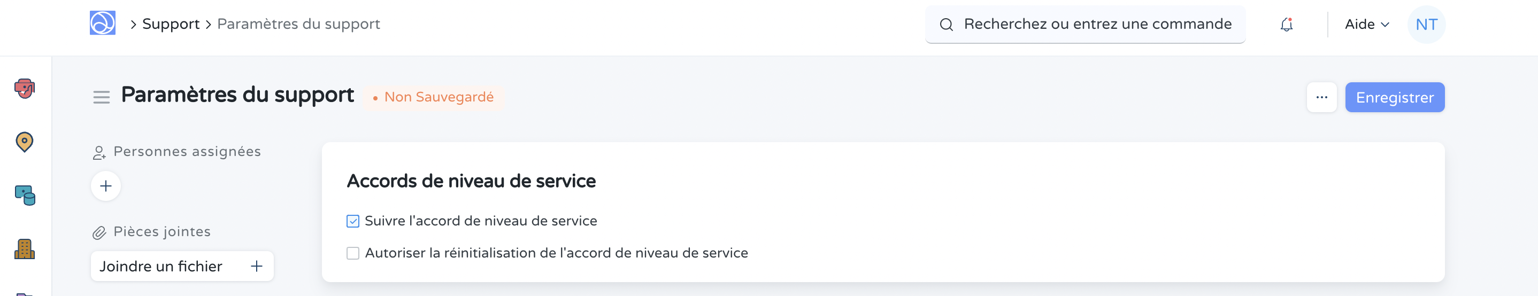Click the Non Sauvegardé status indicator
Screen dimensions: 1538x296
(434, 97)
